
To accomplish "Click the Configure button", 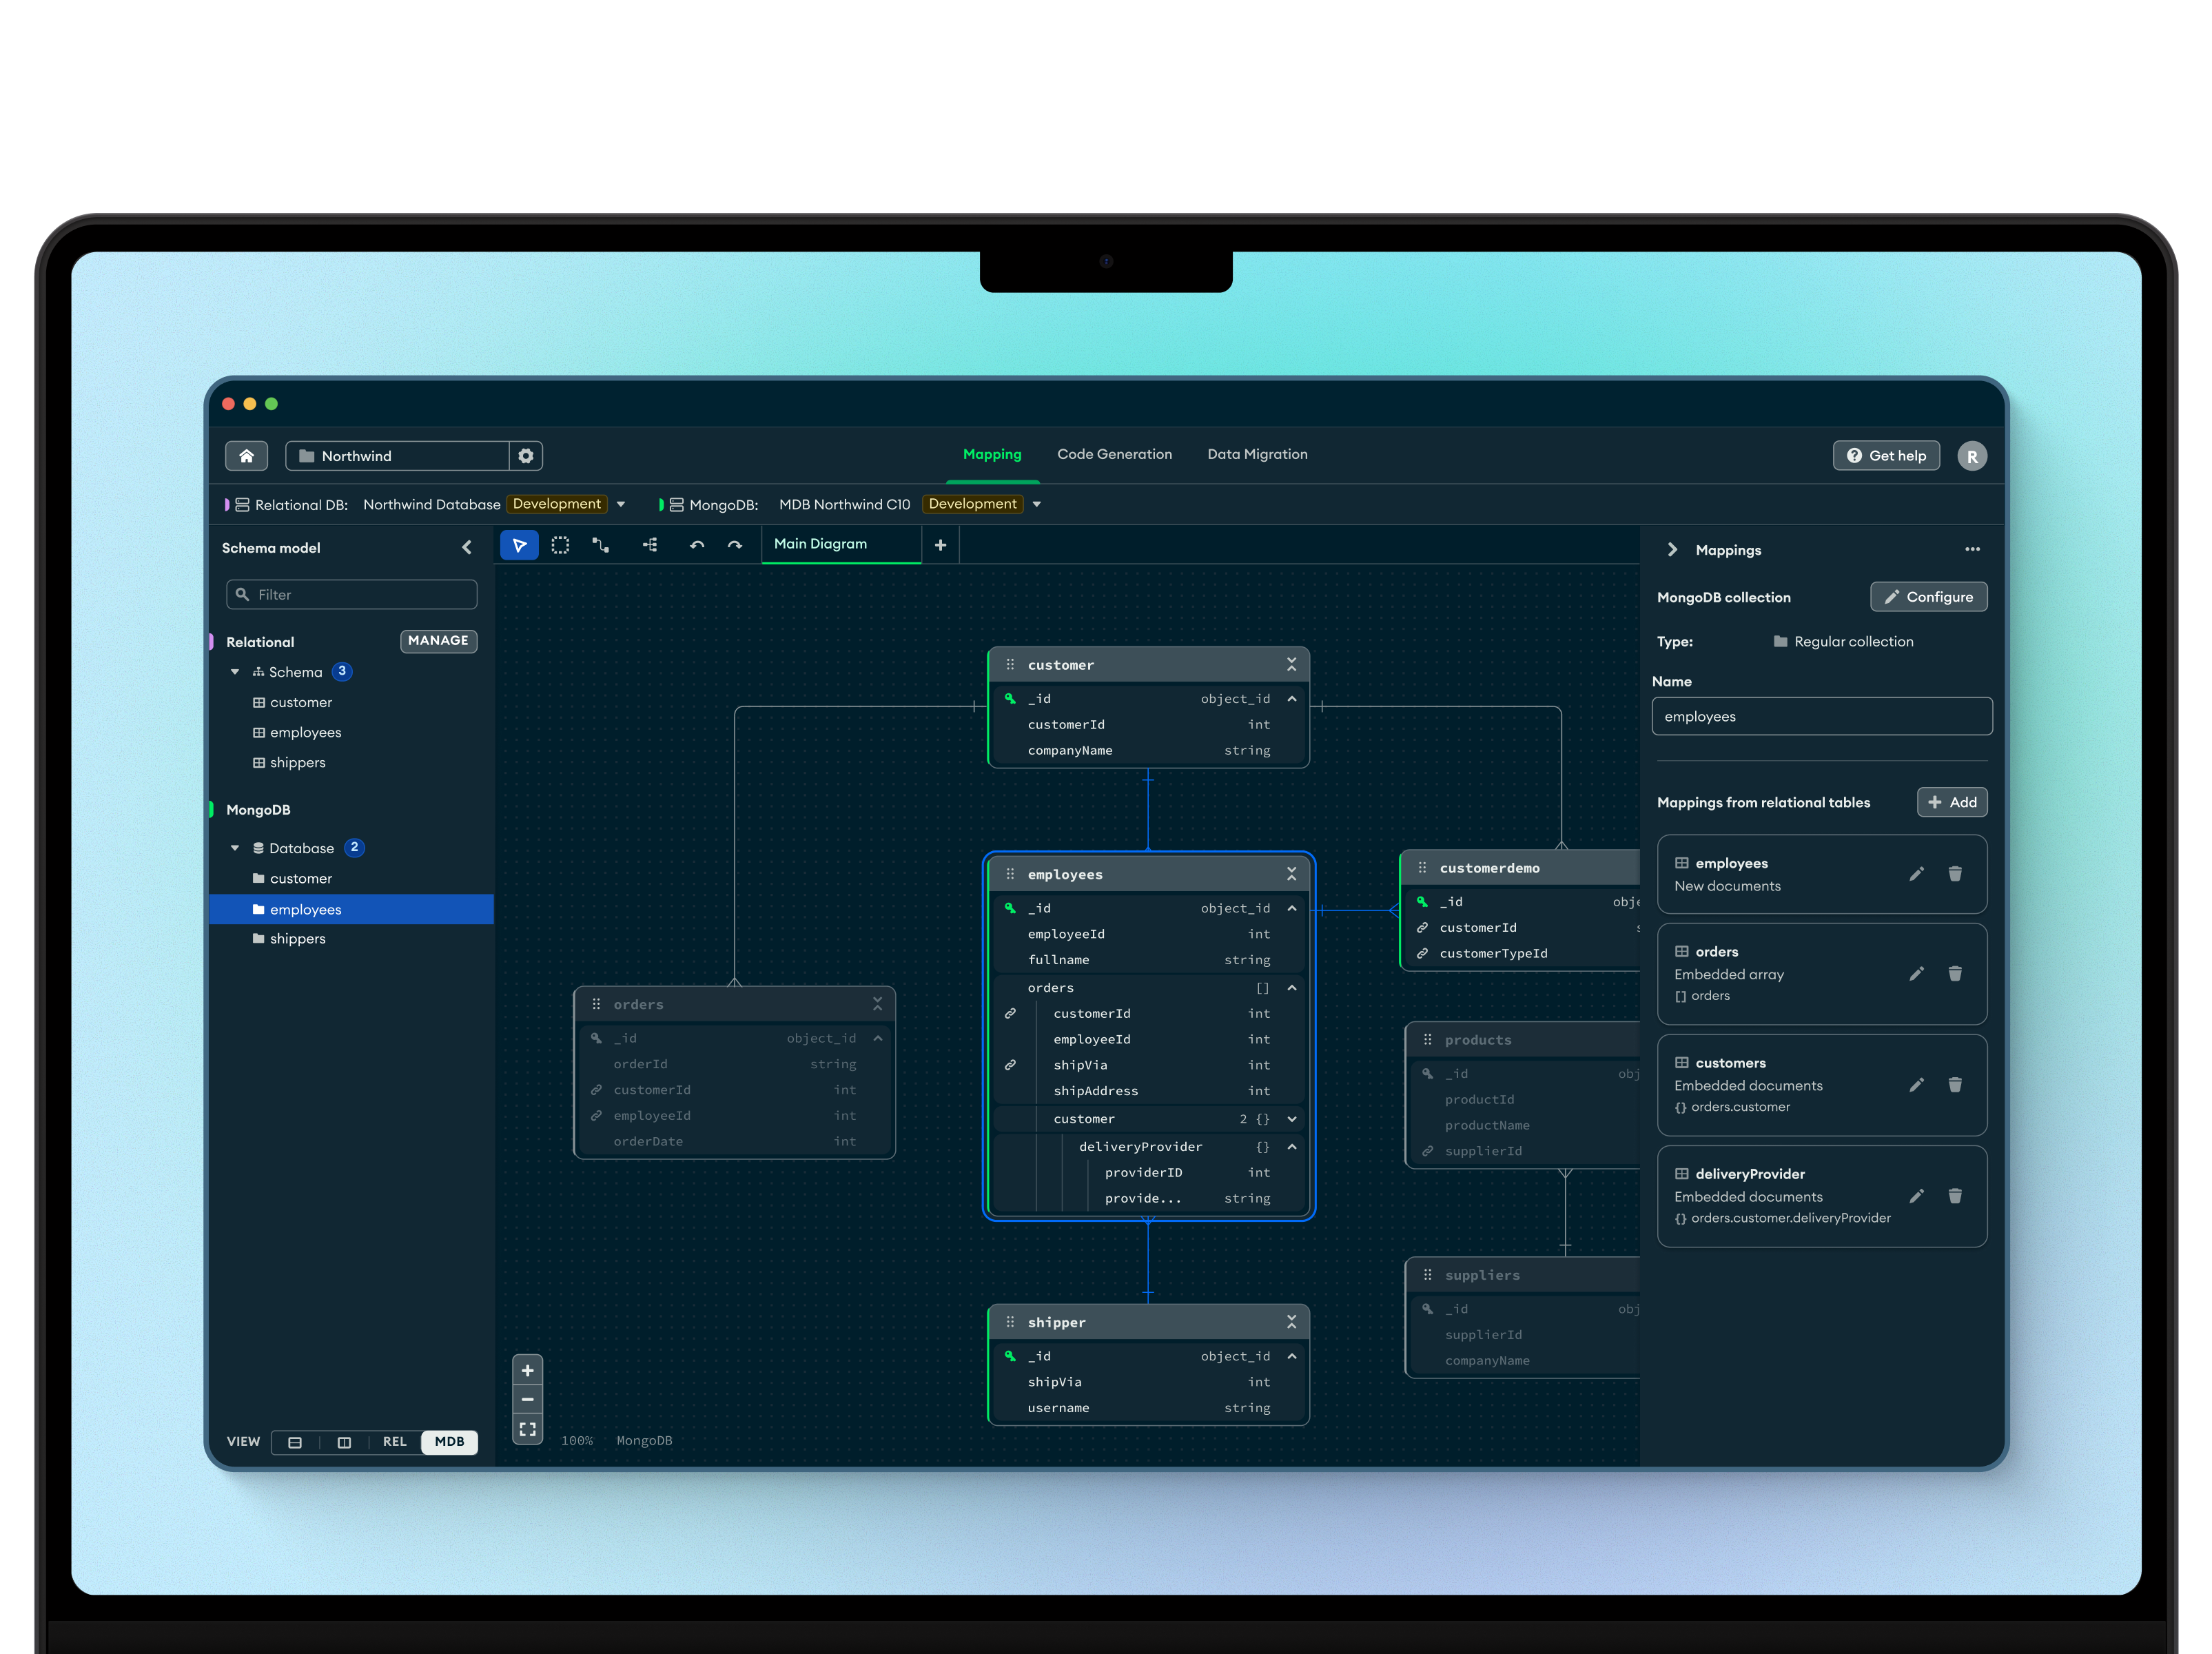I will click(1928, 597).
